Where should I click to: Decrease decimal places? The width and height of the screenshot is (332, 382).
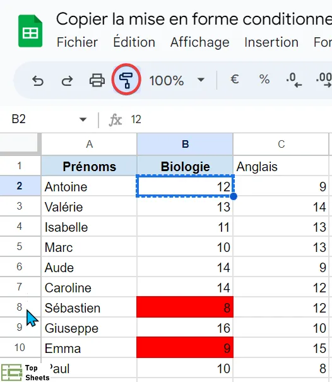(294, 80)
